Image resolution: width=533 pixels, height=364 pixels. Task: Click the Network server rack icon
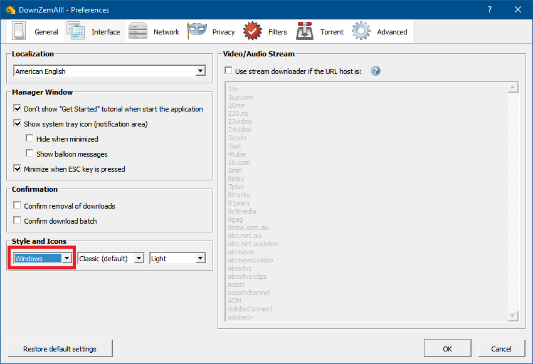(138, 31)
